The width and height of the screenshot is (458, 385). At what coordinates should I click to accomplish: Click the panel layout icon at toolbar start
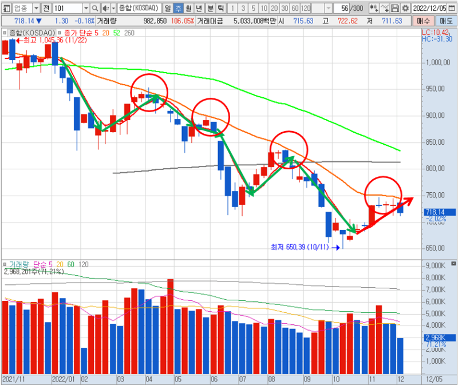tap(6, 8)
